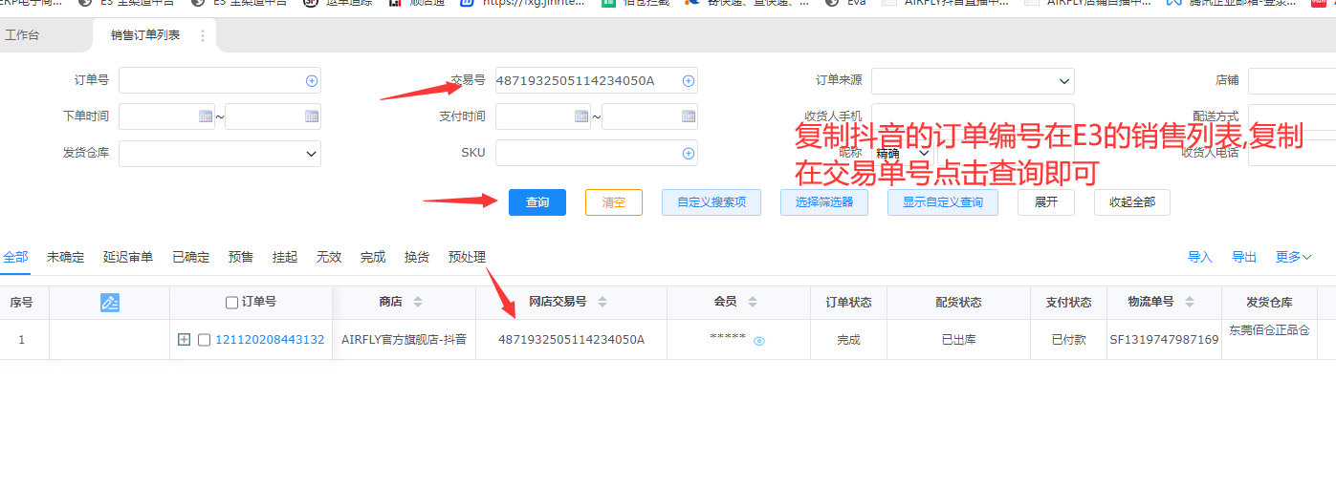Switch to the 预处理 tab

[x=467, y=257]
